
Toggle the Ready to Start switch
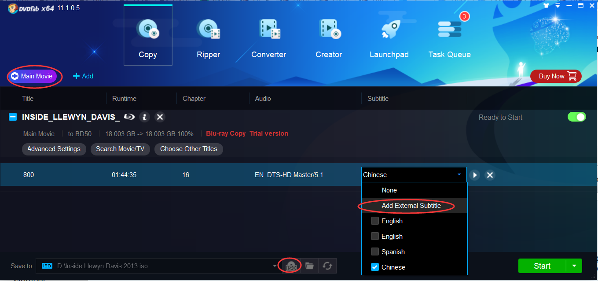pyautogui.click(x=577, y=117)
